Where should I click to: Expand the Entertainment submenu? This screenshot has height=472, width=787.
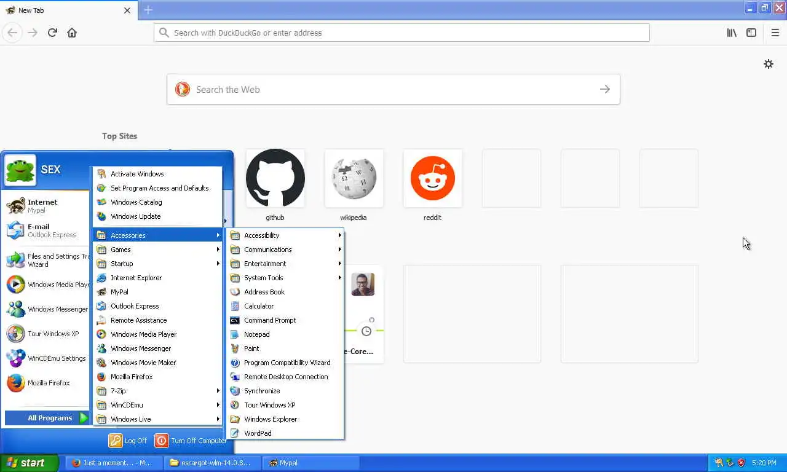pyautogui.click(x=285, y=264)
